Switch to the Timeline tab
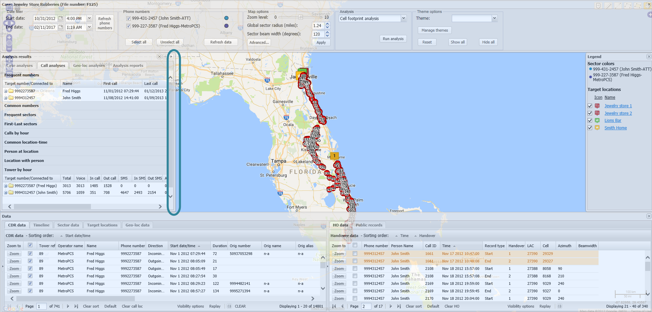652x312 pixels. [41, 225]
